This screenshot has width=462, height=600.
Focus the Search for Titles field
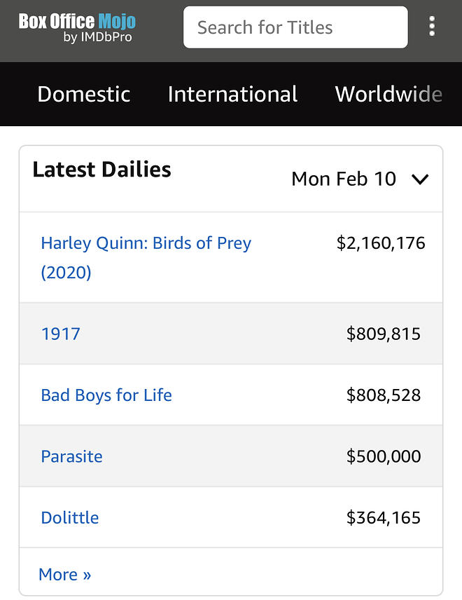tap(295, 28)
